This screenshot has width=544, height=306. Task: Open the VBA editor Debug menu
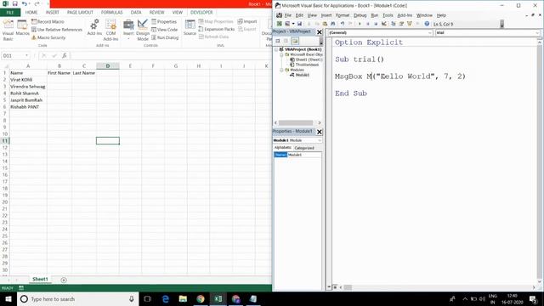click(x=360, y=15)
